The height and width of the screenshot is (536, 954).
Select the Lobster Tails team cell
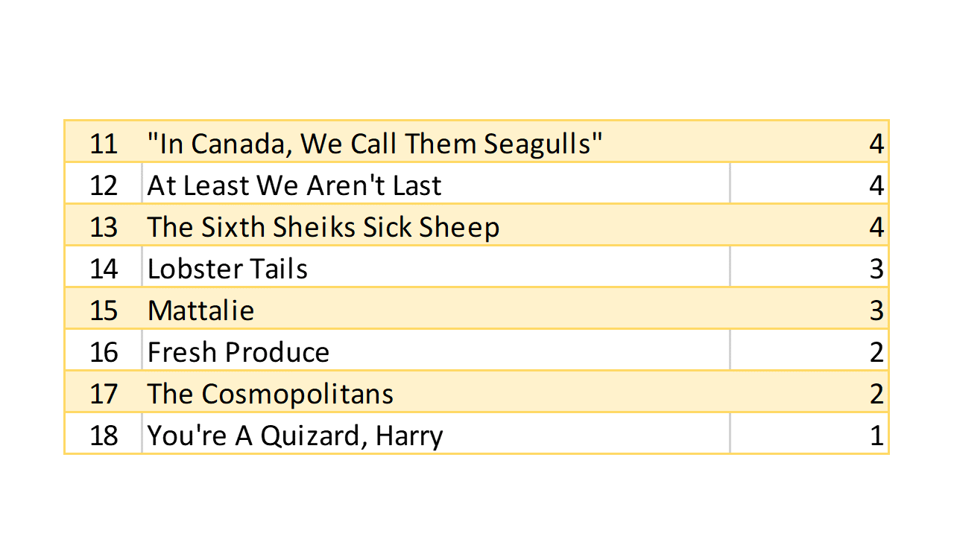(227, 268)
